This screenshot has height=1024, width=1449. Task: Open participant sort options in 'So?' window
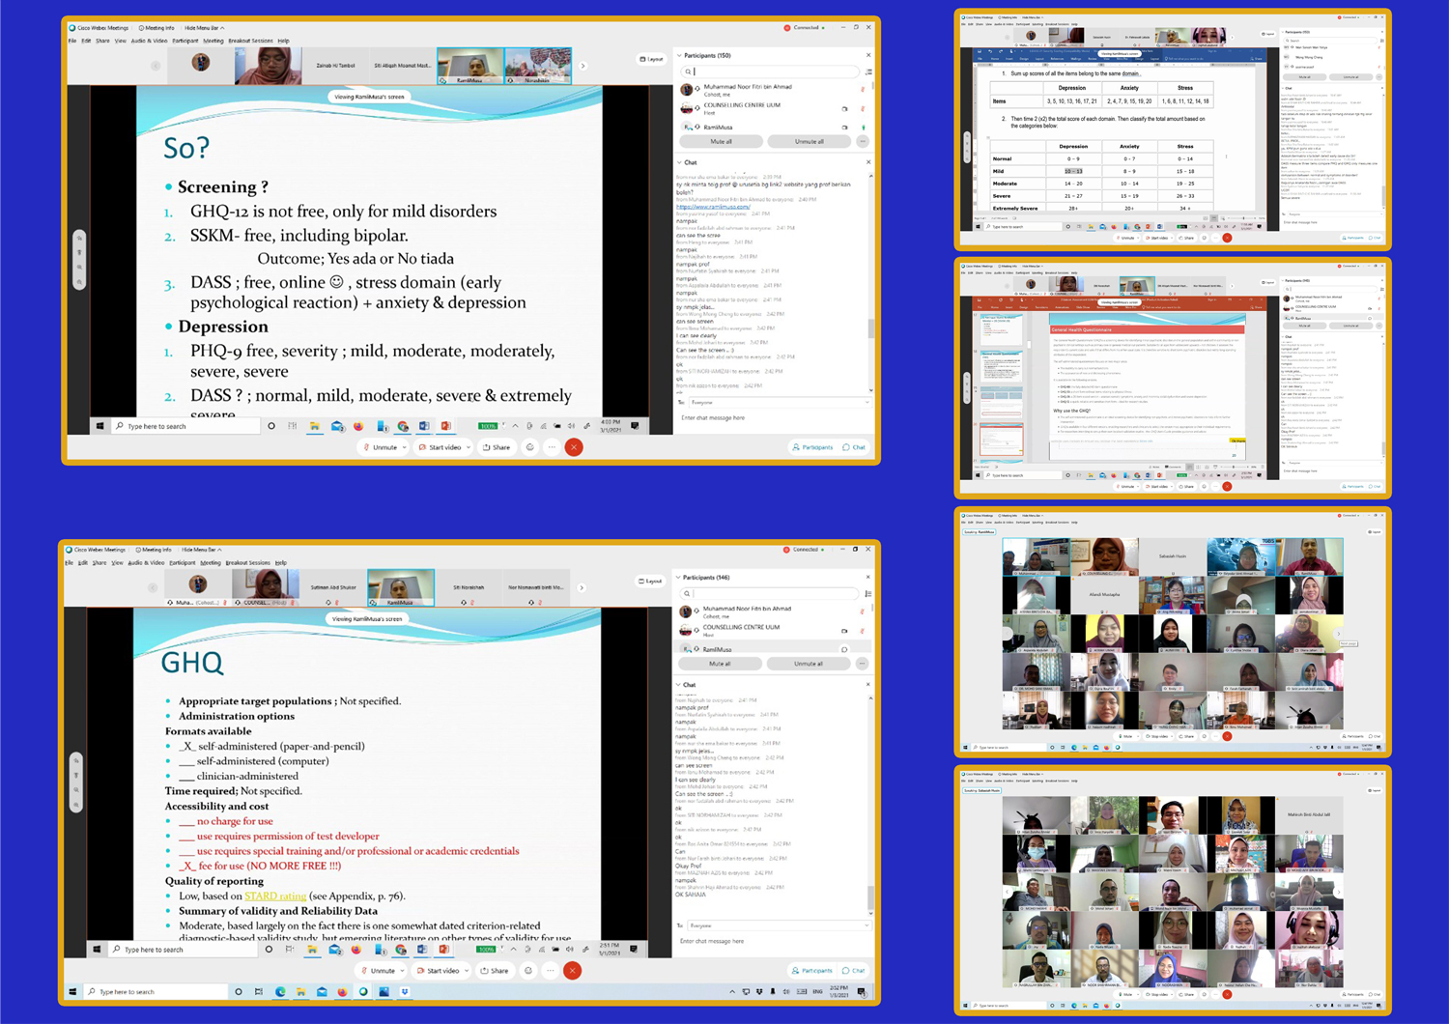[x=868, y=71]
